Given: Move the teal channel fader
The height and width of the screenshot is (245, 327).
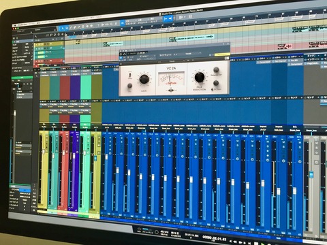Looking at the screenshot, I should (x=53, y=156).
